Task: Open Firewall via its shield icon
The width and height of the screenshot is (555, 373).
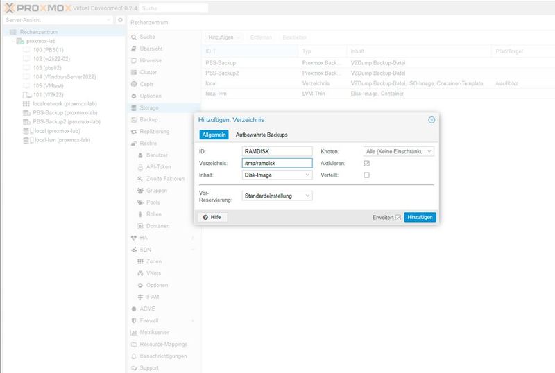Action: pyautogui.click(x=134, y=320)
